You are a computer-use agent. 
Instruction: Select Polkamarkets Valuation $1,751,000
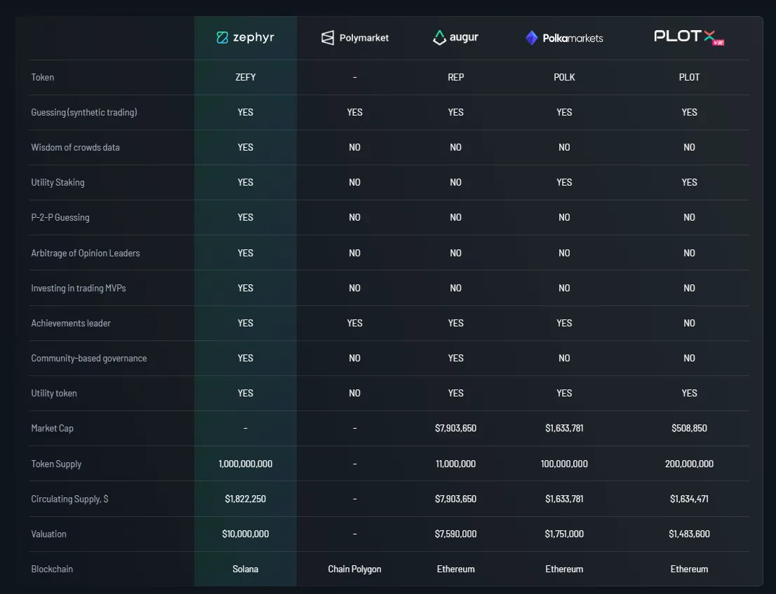pos(564,534)
